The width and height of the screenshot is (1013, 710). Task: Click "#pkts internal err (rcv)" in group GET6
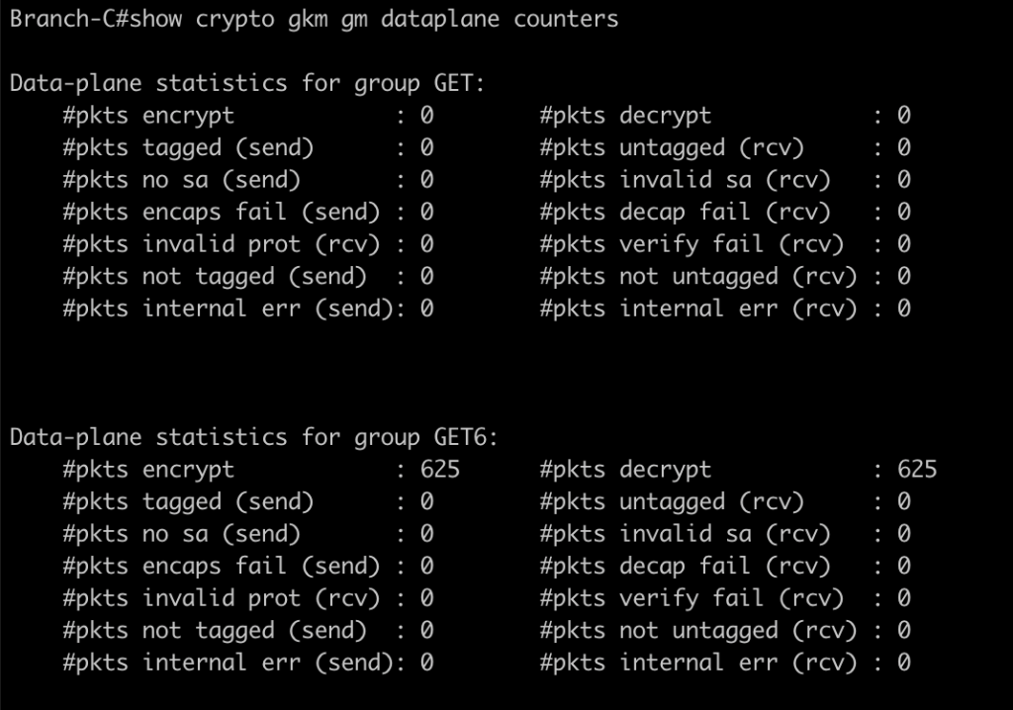697,663
